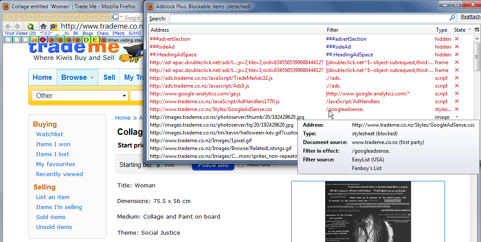Open the 'Items I won' link
Image resolution: width=481 pixels, height=242 pixels.
(53, 144)
